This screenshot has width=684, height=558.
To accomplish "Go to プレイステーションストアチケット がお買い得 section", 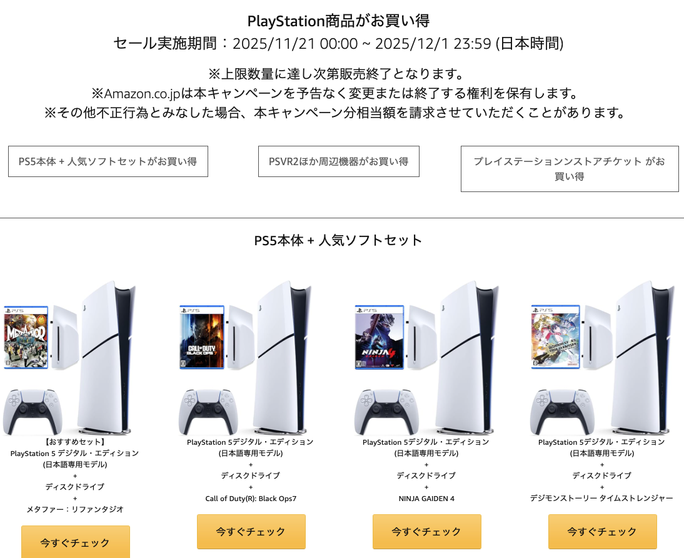I will [x=570, y=169].
